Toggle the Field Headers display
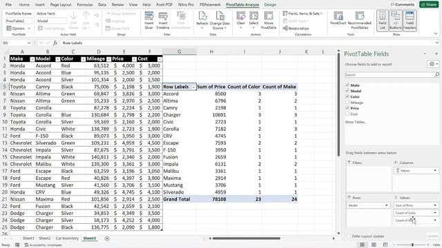This screenshot has width=442, height=248. (x=410, y=21)
